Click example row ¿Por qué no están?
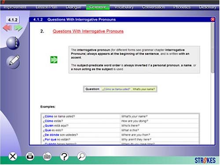The height and width of the screenshot is (165, 220). (57, 139)
